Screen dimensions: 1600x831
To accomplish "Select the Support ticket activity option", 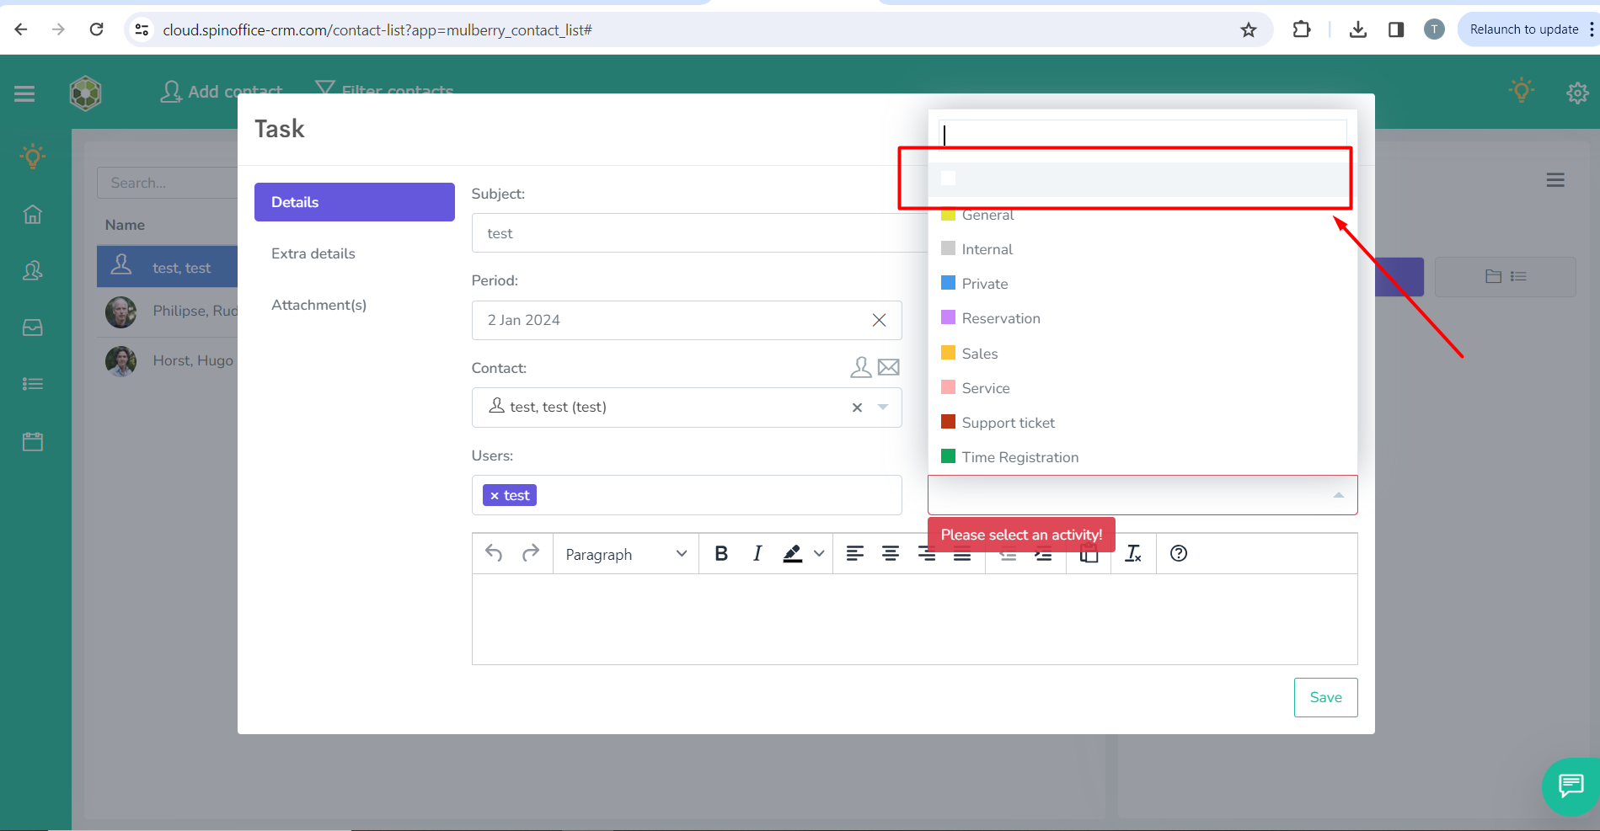I will [x=1142, y=423].
